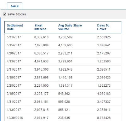126x121 pixels.
Task: Select the 5/31/2017 settlement date row
Action: (x=63, y=37)
